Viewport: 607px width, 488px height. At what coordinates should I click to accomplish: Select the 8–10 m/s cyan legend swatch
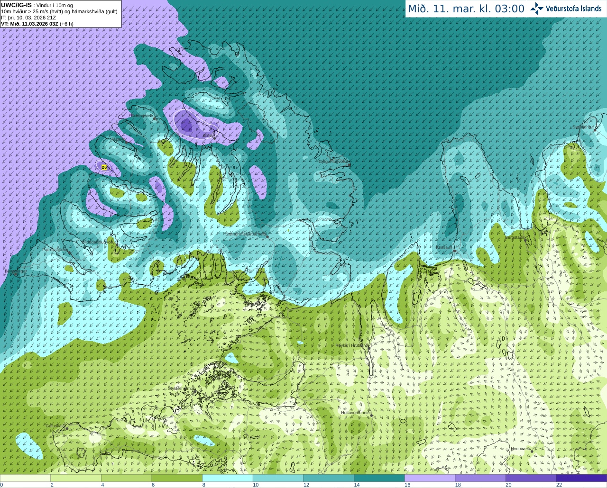point(228,478)
